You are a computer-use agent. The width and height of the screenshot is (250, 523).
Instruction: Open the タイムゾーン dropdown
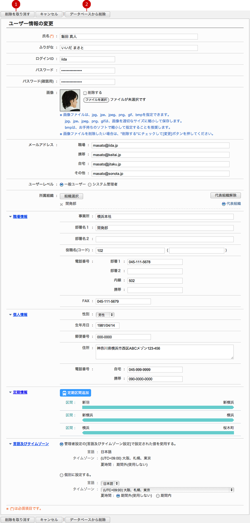167,490
